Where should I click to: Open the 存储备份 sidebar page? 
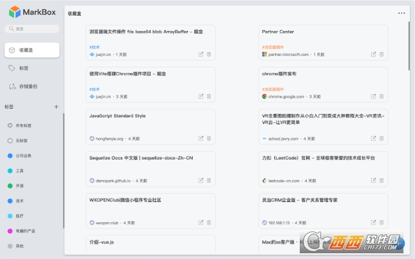pyautogui.click(x=32, y=86)
